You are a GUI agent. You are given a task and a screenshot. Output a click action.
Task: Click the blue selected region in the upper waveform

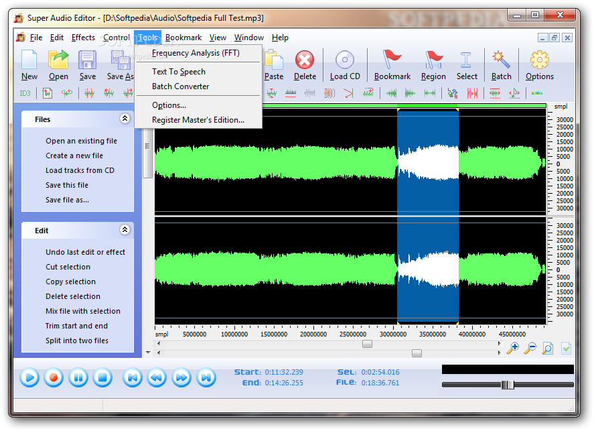[x=428, y=162]
